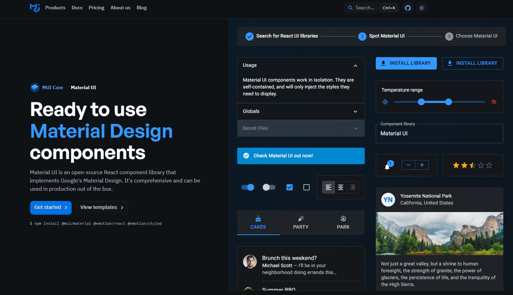Set rating to the first star

point(456,165)
